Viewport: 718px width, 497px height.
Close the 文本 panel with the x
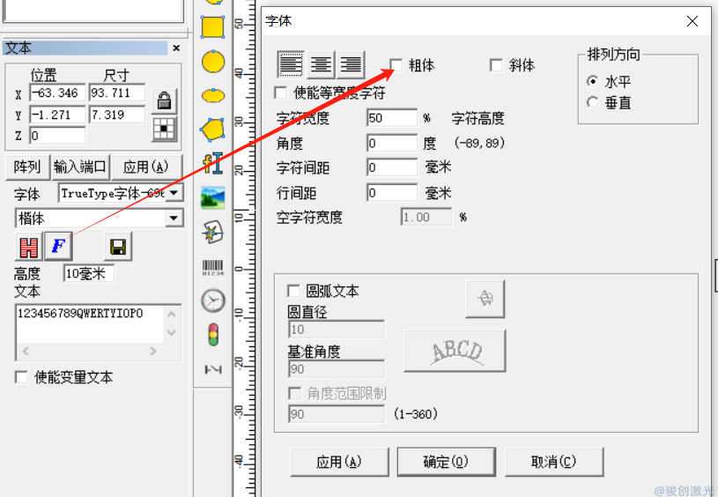(x=176, y=48)
